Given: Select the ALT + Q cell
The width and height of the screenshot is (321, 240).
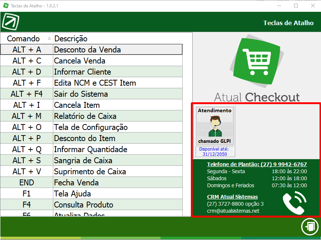Looking at the screenshot, I should click(x=27, y=149).
